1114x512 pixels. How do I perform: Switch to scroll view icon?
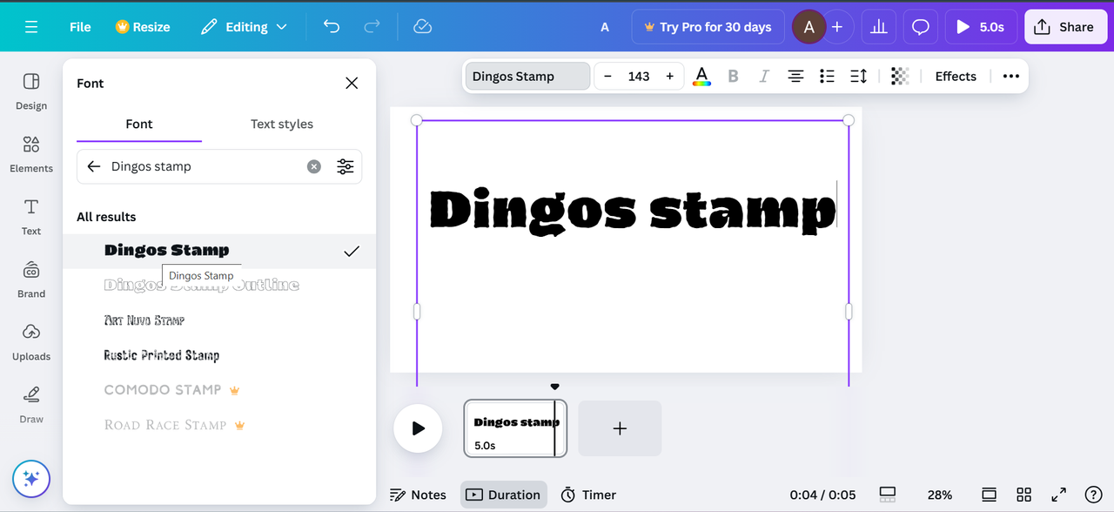(x=989, y=495)
